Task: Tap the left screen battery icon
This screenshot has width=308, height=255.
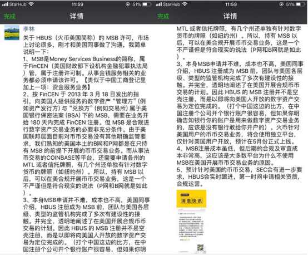Action: tap(147, 4)
